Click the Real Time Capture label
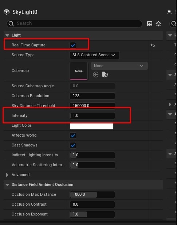 pos(28,45)
